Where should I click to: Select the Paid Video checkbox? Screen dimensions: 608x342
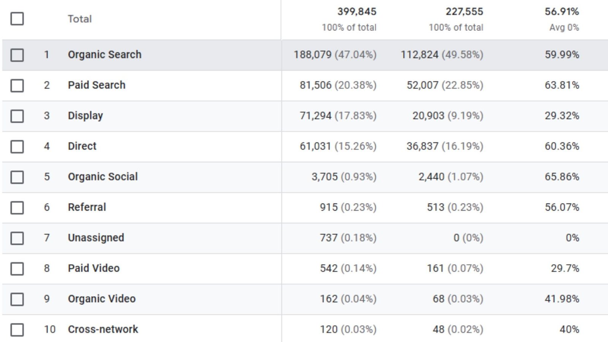pyautogui.click(x=17, y=269)
